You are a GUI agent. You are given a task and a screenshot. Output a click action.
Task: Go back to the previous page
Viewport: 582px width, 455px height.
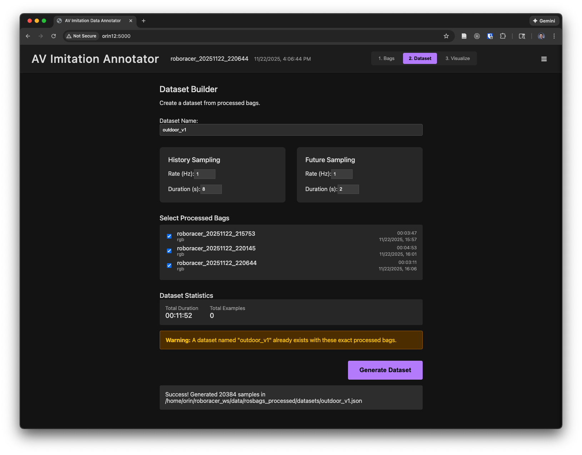28,36
